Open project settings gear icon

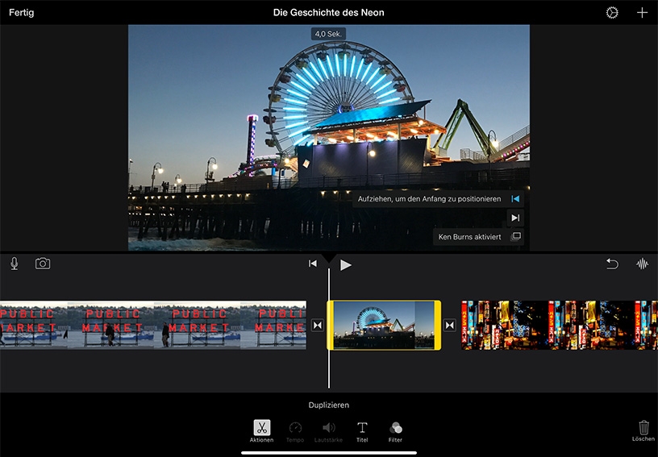[x=612, y=13]
